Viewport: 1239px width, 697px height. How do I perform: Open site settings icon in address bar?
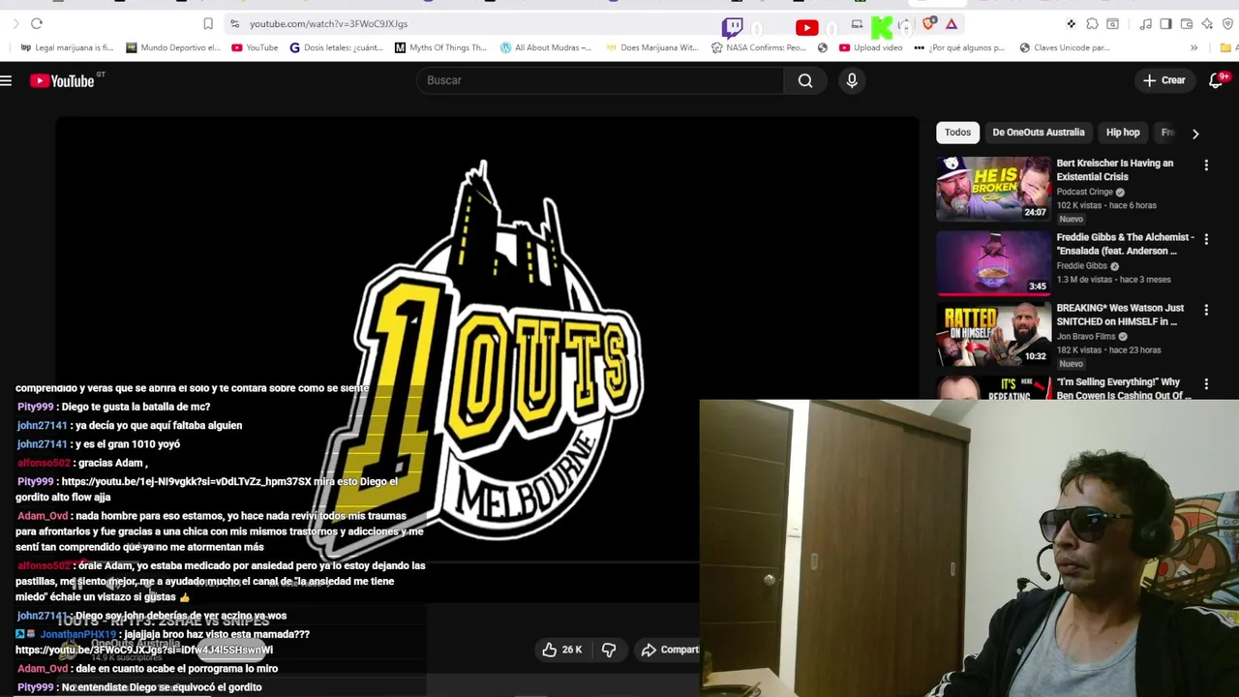[234, 23]
